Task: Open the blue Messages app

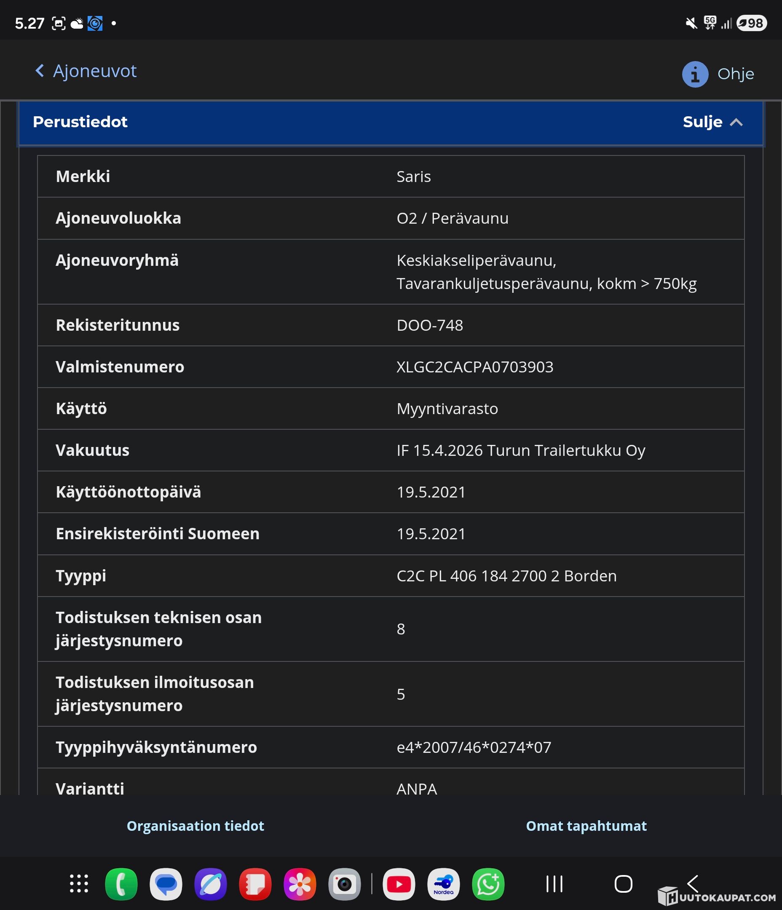Action: (166, 883)
